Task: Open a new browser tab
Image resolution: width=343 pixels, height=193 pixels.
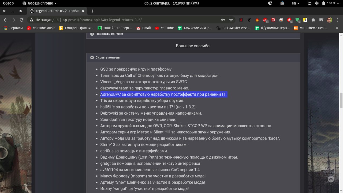Action: [x=93, y=11]
